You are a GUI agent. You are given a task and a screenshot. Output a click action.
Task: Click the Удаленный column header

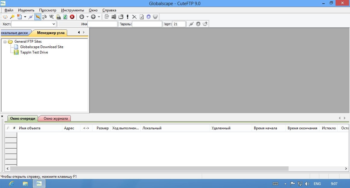point(231,128)
